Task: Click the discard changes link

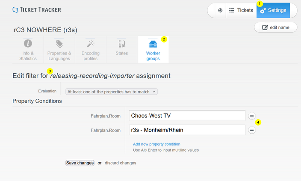Action: tap(121, 163)
